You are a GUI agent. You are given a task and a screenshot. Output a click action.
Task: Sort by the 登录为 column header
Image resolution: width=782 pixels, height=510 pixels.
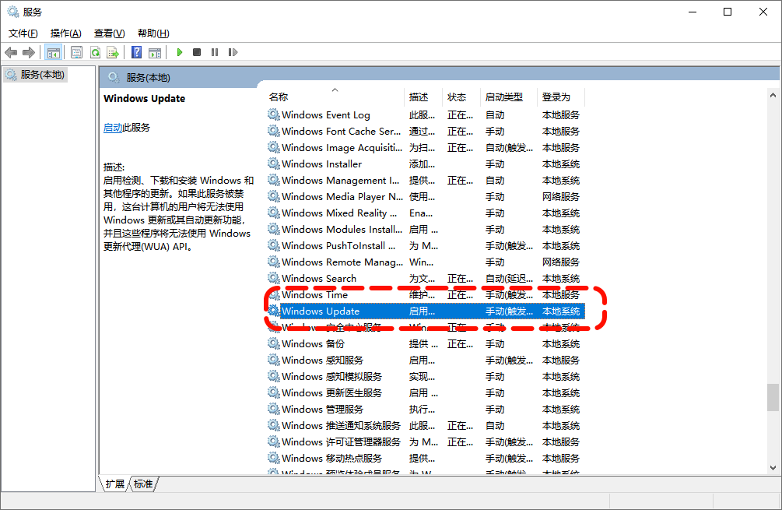click(x=560, y=97)
